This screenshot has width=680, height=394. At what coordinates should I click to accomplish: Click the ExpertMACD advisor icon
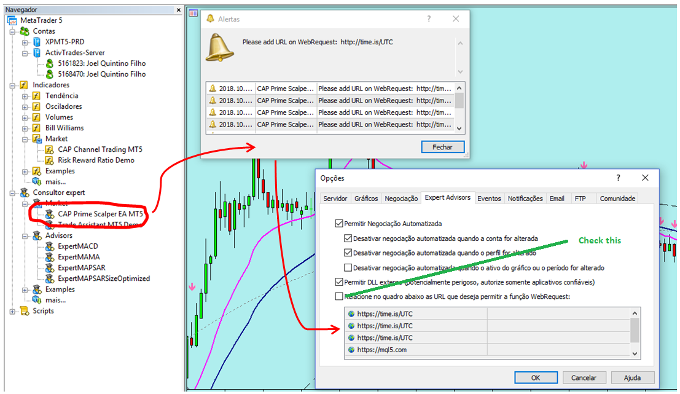(50, 246)
